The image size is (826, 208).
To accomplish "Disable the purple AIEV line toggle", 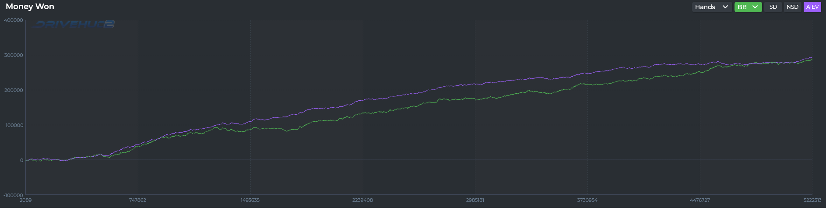I will pos(812,7).
